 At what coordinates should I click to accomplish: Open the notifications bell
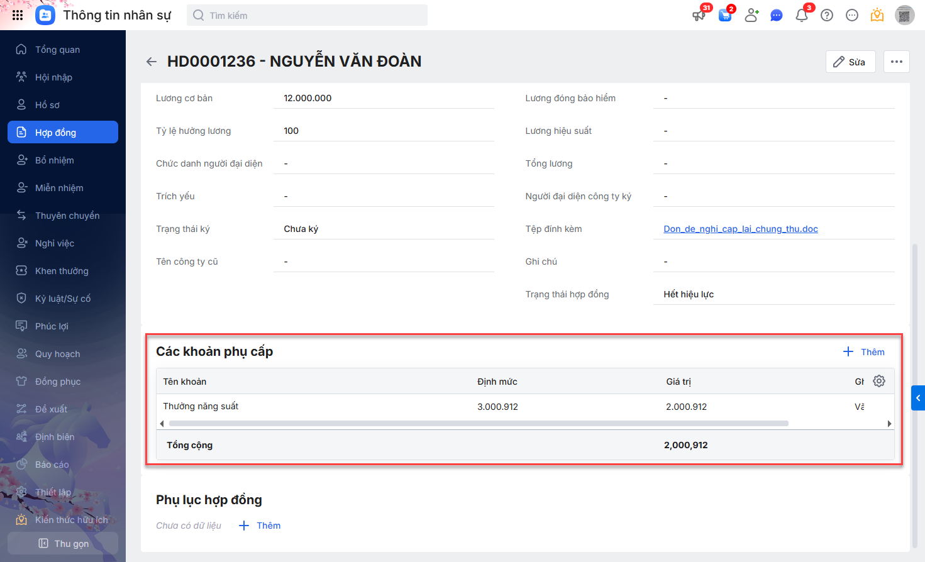[802, 15]
